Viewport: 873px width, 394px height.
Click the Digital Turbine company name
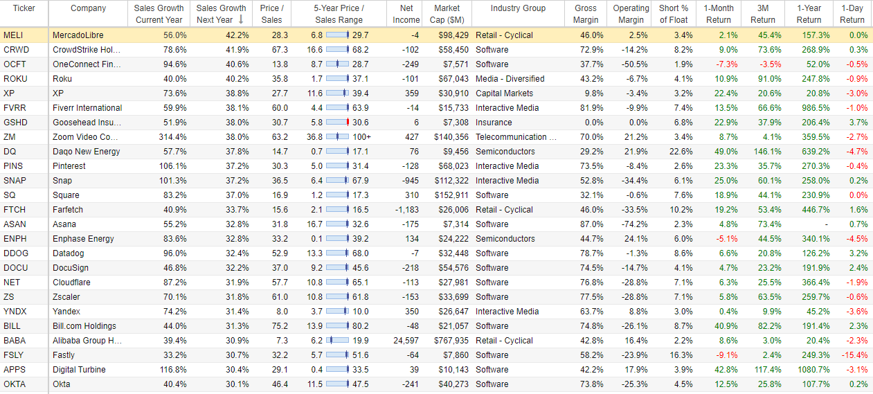click(78, 370)
